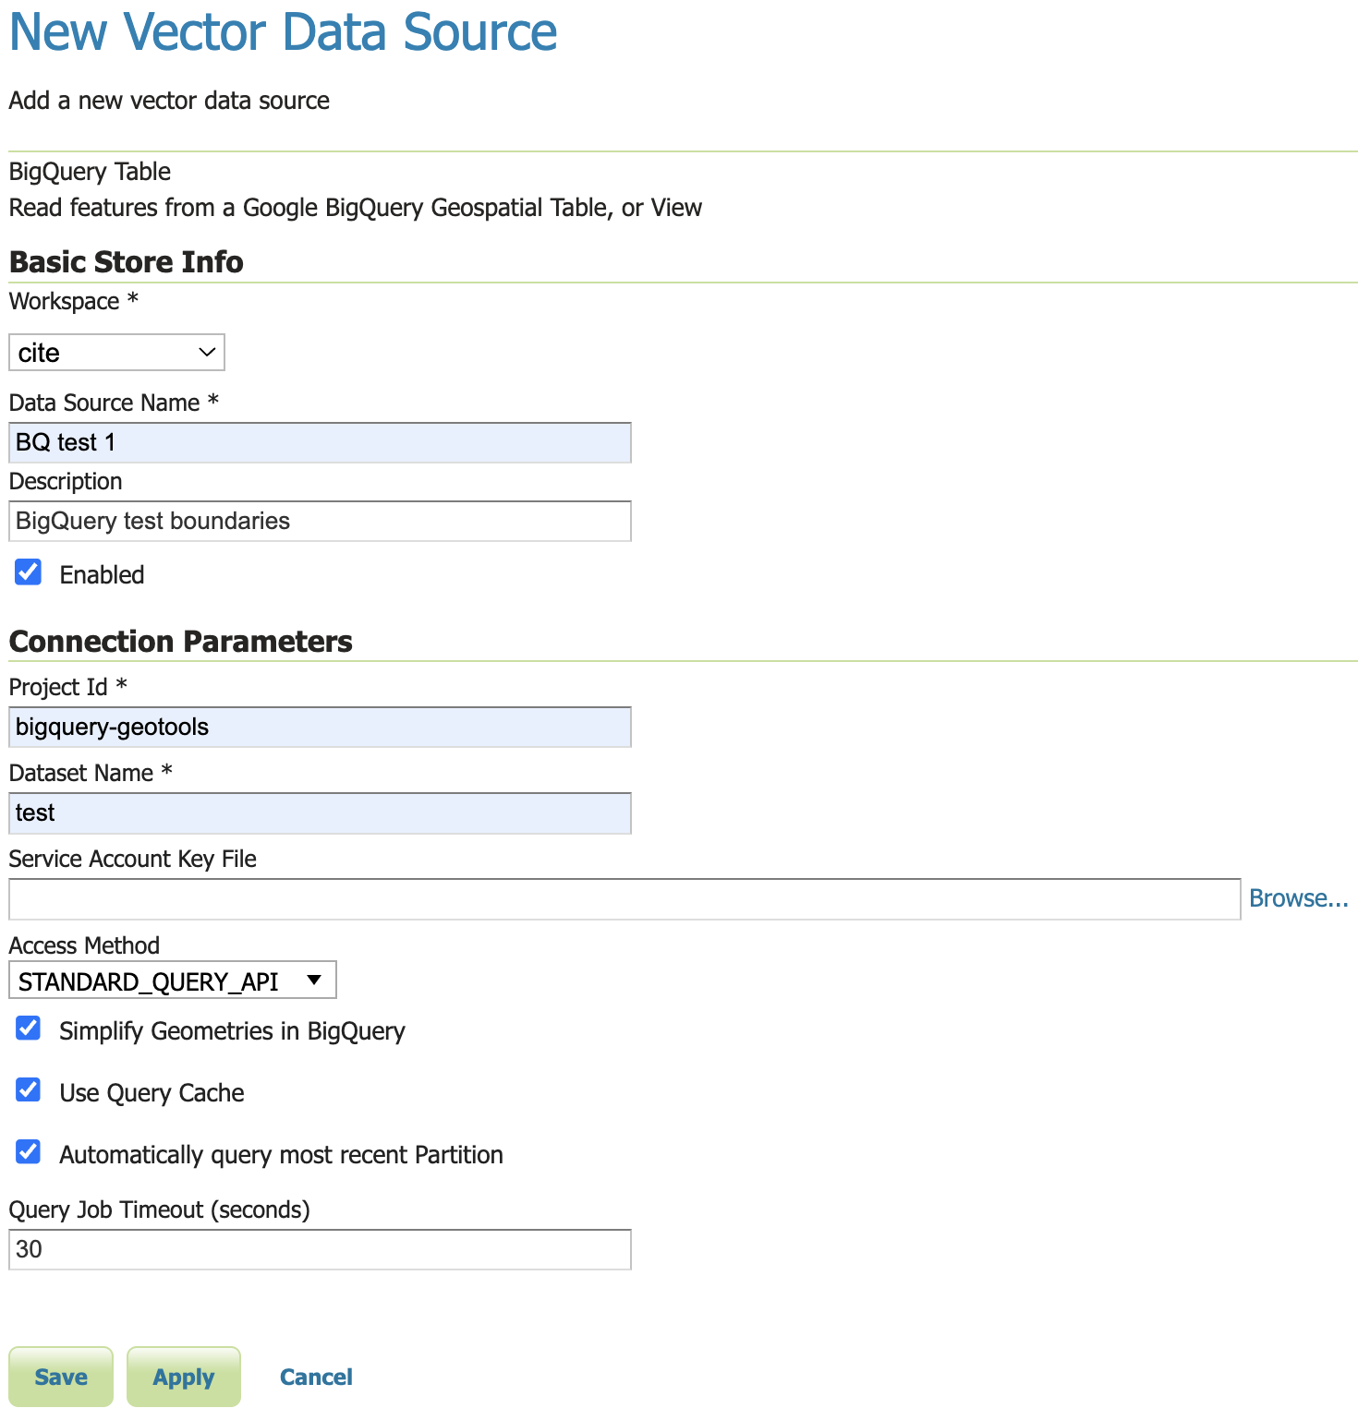Expand the Access Method STANDARD_QUERY_API dropdown
This screenshot has width=1358, height=1420.
(173, 981)
